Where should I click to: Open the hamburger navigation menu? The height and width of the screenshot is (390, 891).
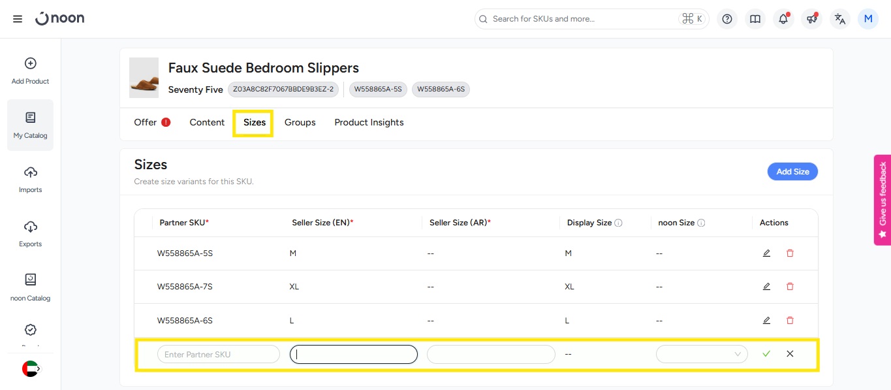tap(18, 19)
